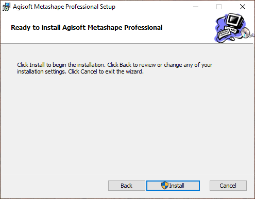The height and width of the screenshot is (199, 255).
Task: Begin installation with the Install button
Action: (x=173, y=186)
